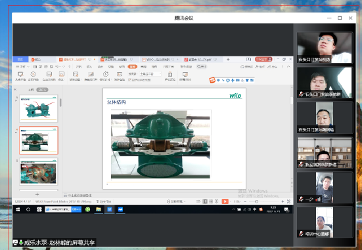
Task: Switch slide panel to outline view
Action: pos(31,90)
